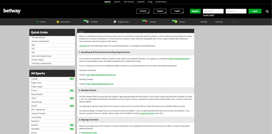Viewport: 272px width, 134px height.
Task: Open the Set Deposit Limits link
Action: pyautogui.click(x=89, y=133)
